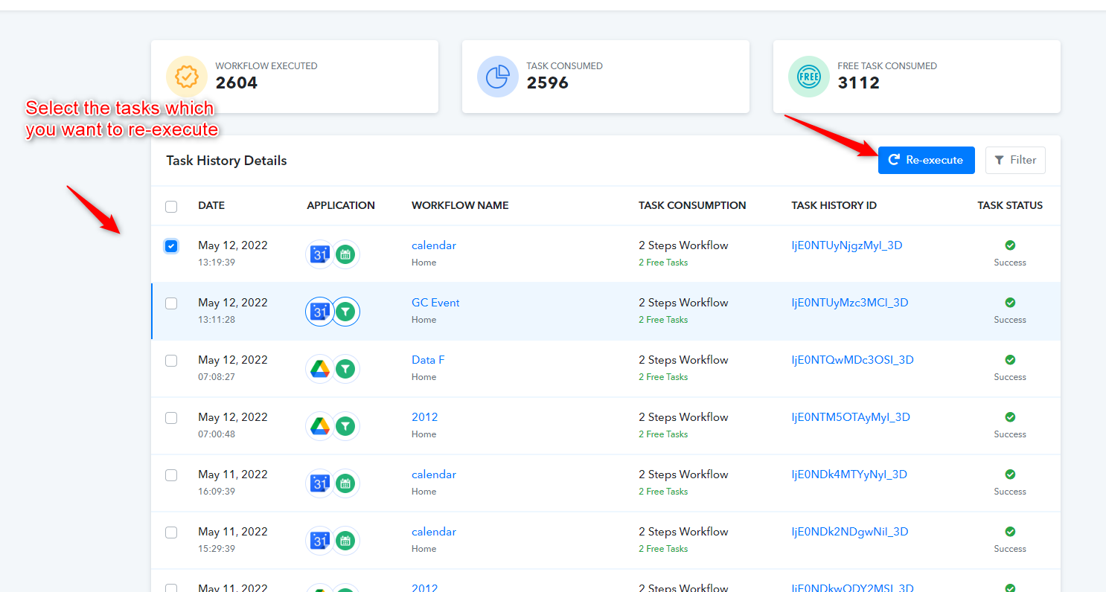Uncheck the 13:19:39 calendar task checkbox
Viewport: 1106px width, 592px height.
click(x=171, y=246)
